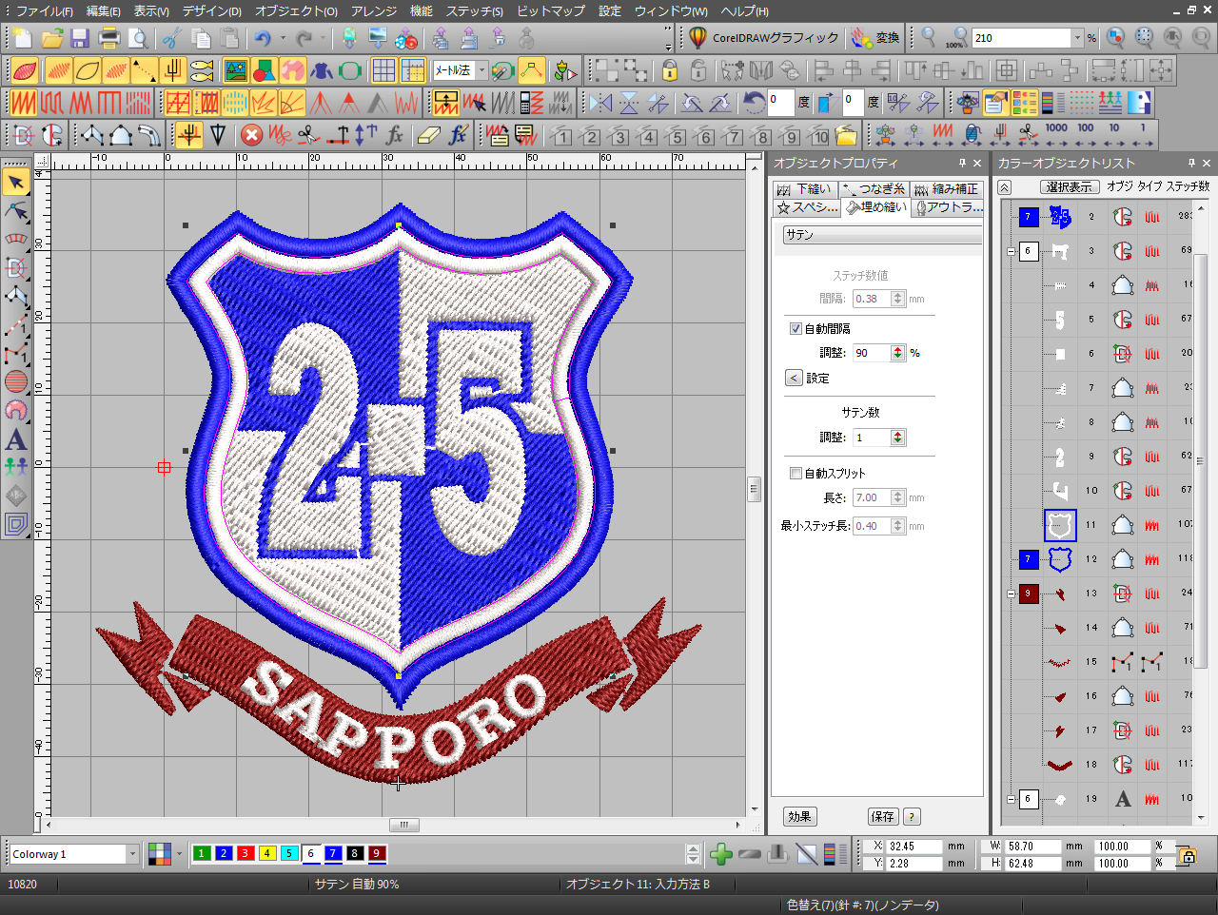The height and width of the screenshot is (915, 1218).
Task: Click the 変換 convert icon
Action: (x=875, y=38)
